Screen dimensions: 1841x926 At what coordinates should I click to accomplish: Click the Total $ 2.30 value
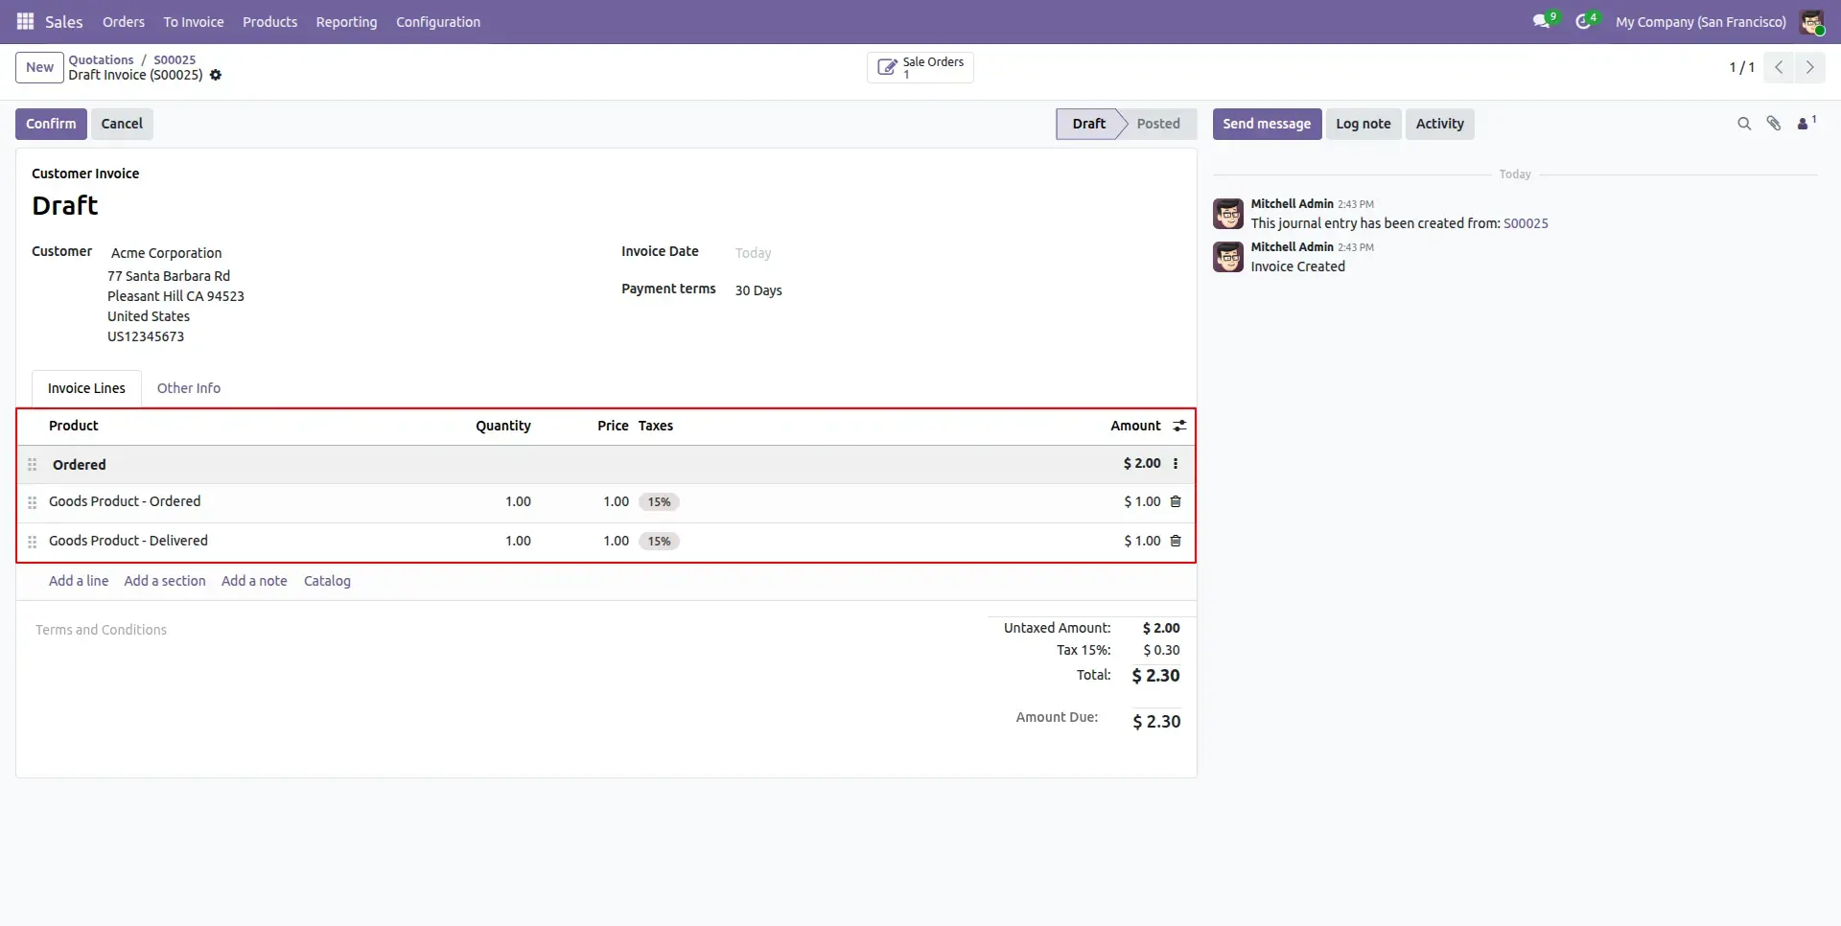coord(1155,676)
